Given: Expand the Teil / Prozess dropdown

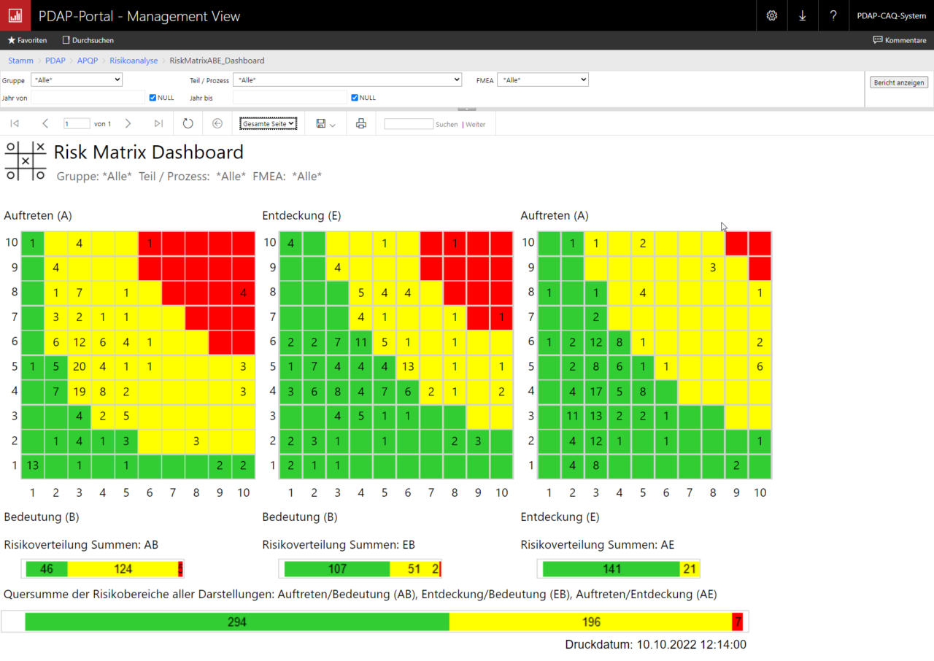Looking at the screenshot, I should (348, 80).
